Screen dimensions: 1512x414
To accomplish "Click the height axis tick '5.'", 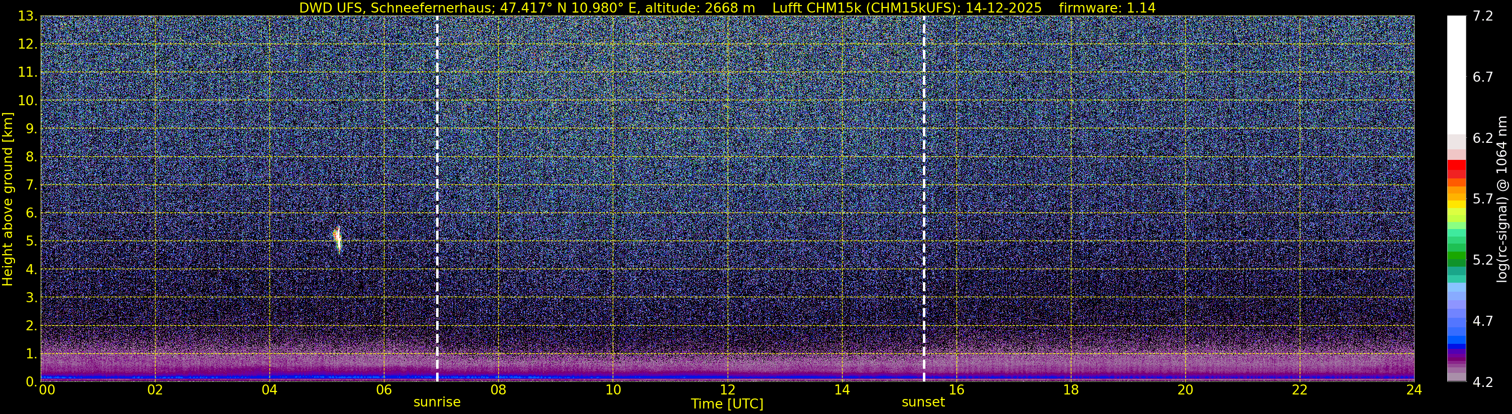I will [x=31, y=242].
